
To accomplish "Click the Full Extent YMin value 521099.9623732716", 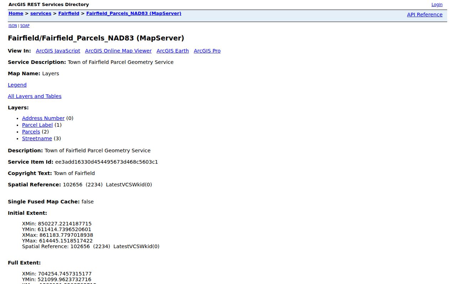I will point(64,279).
